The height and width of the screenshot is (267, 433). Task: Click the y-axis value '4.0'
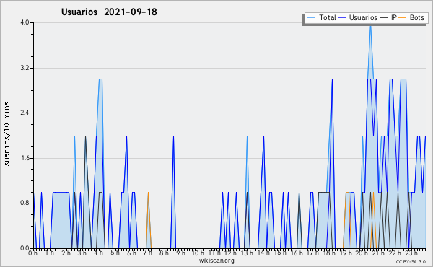coord(25,22)
